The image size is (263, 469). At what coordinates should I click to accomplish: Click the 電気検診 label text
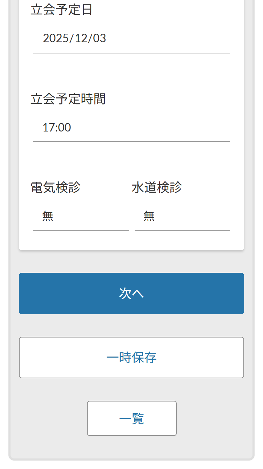point(56,187)
